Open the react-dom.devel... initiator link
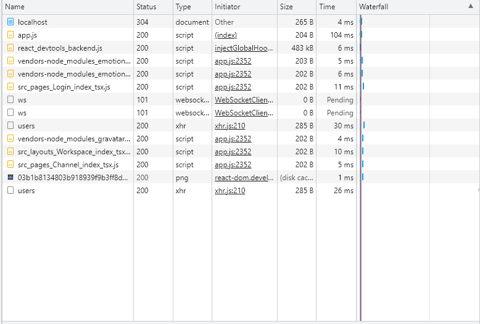Viewport: 480px width, 324px height. [244, 178]
